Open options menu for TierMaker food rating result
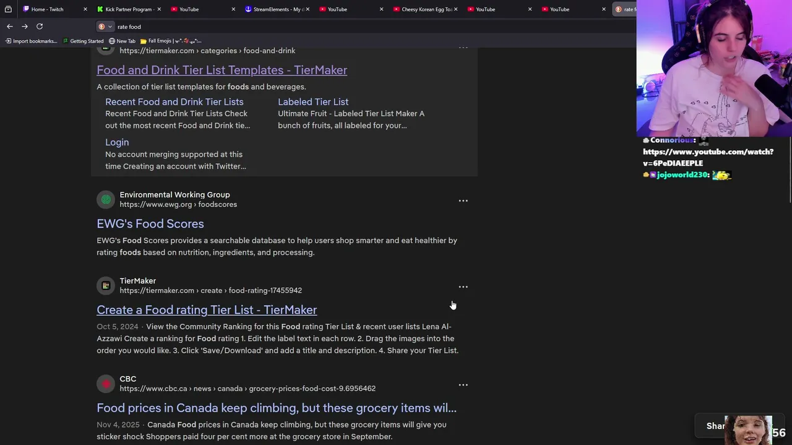Viewport: 792px width, 445px height. coord(463,287)
